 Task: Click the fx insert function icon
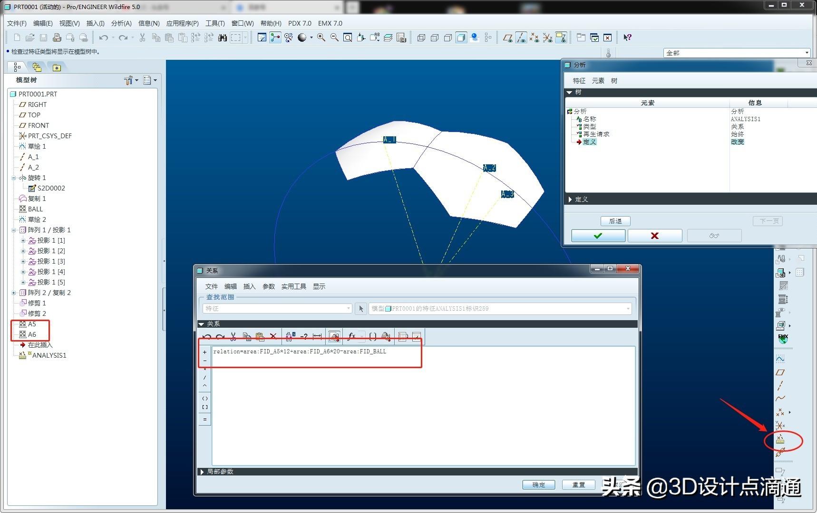click(x=352, y=336)
